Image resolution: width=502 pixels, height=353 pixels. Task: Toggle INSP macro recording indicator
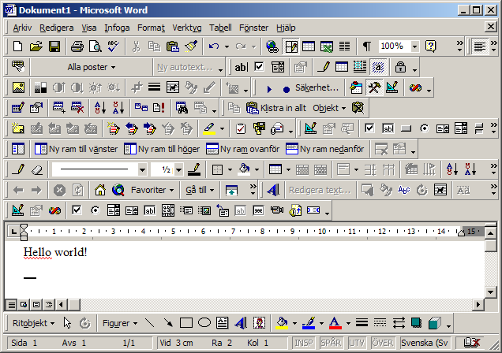pos(304,343)
